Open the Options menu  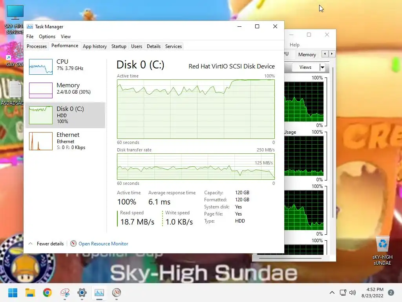[x=47, y=37]
